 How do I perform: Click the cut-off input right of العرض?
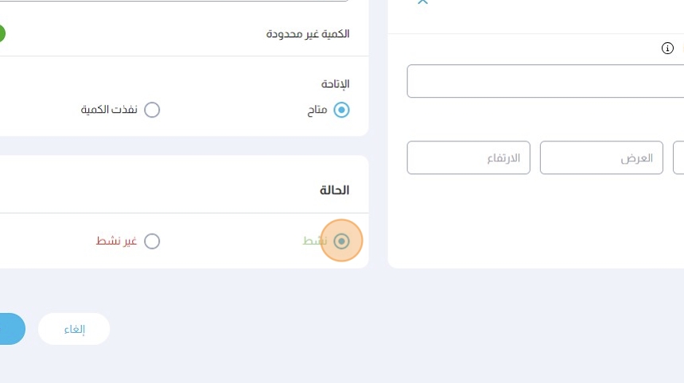678,158
